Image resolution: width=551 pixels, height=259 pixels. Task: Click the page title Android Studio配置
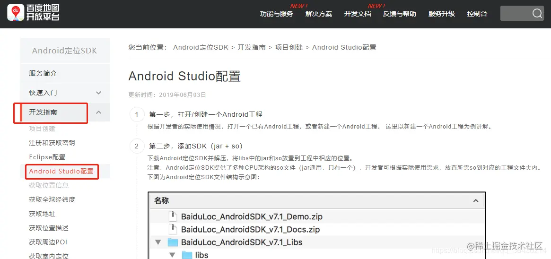coord(184,76)
